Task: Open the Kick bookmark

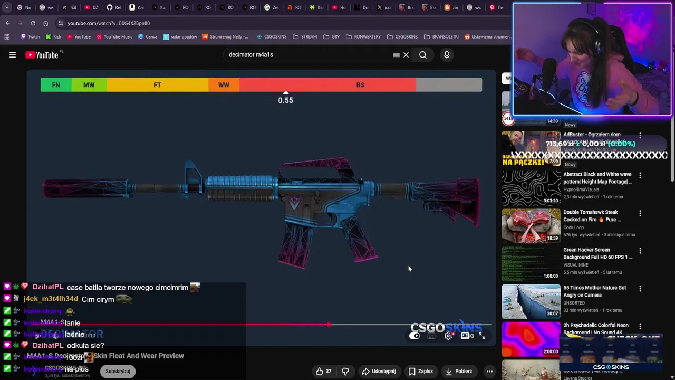Action: tap(53, 37)
